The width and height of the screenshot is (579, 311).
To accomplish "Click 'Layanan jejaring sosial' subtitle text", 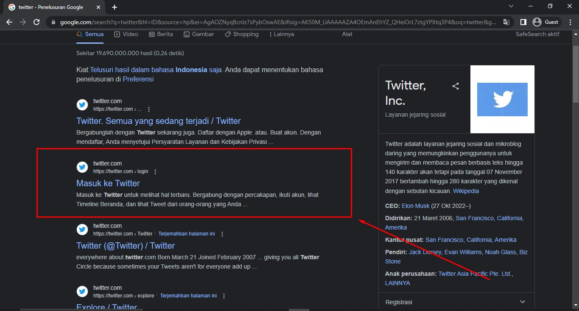I will tap(415, 115).
